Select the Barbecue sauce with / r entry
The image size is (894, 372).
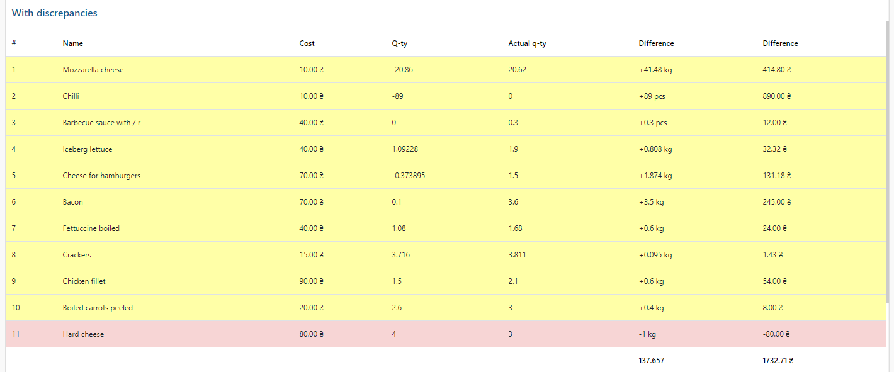pyautogui.click(x=101, y=123)
